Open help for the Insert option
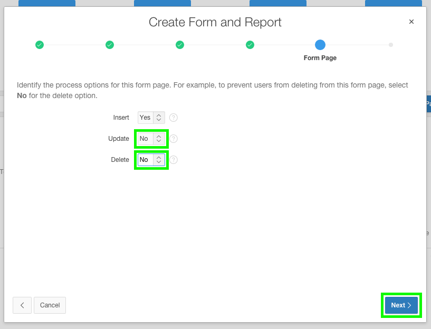431x329 pixels. click(173, 117)
